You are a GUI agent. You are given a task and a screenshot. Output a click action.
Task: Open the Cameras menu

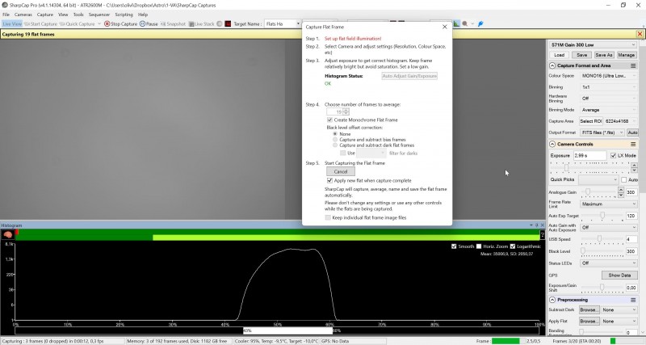pos(23,15)
